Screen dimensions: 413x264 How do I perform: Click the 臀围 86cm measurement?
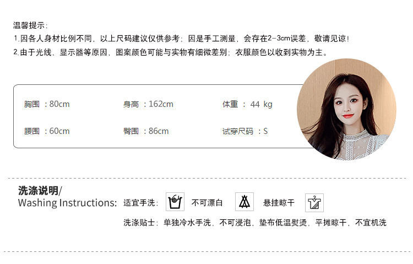(x=146, y=131)
